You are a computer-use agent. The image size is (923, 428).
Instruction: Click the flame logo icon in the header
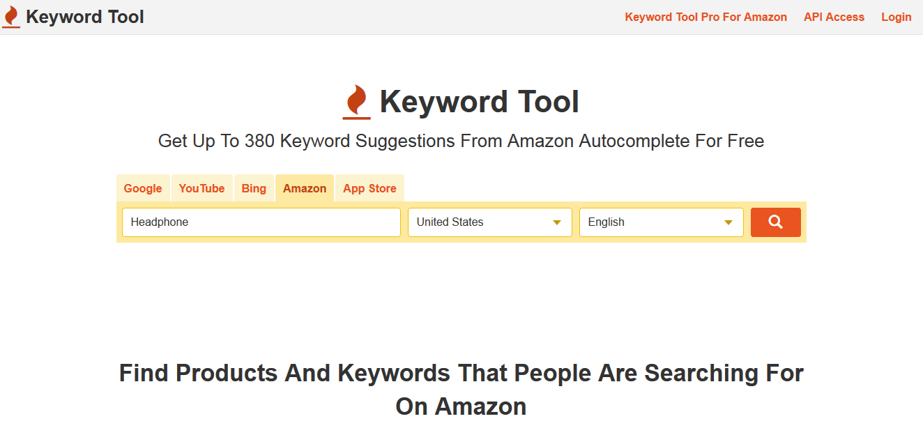[11, 17]
